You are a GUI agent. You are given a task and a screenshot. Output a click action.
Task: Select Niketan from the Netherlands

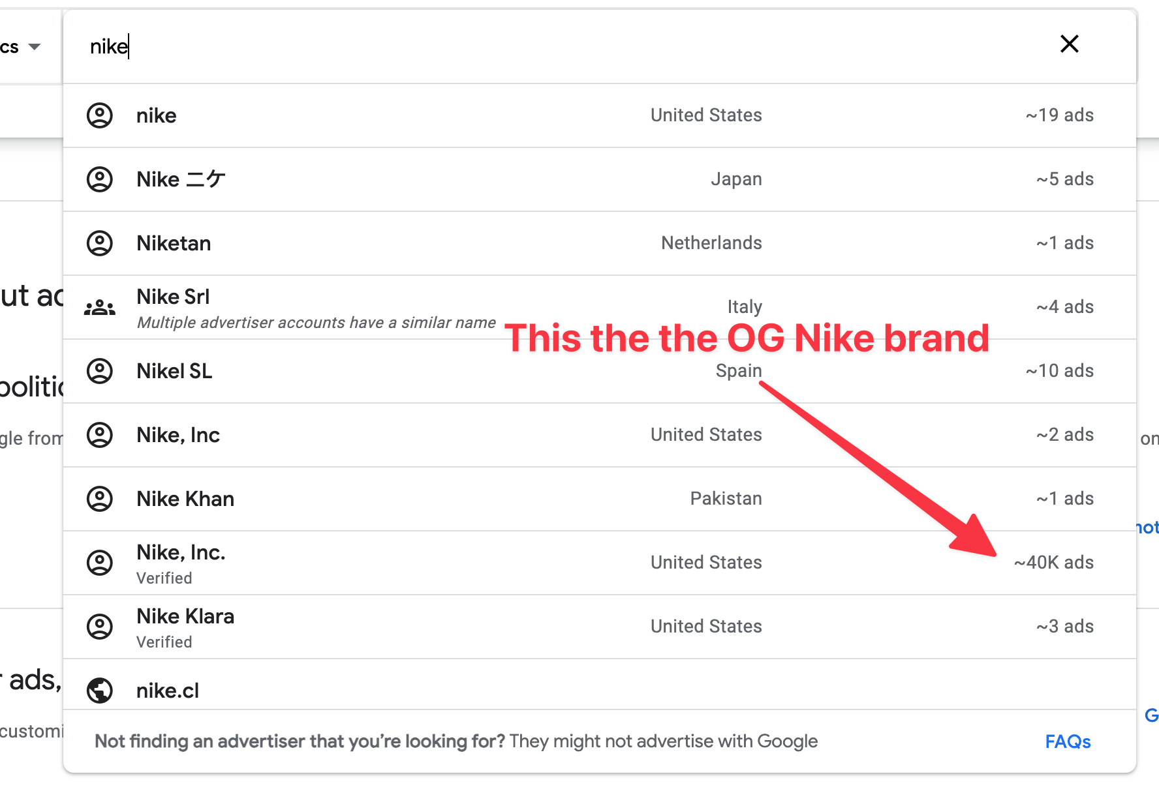(174, 243)
